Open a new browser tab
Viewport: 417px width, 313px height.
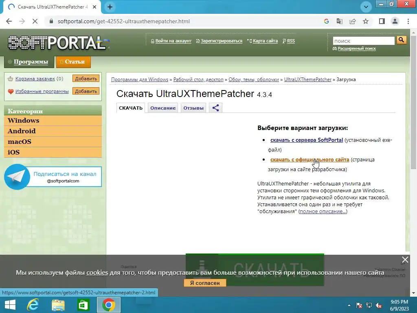(110, 7)
